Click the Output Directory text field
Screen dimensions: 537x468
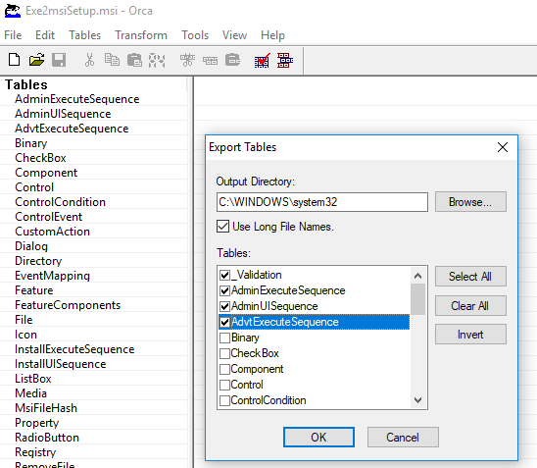[322, 201]
